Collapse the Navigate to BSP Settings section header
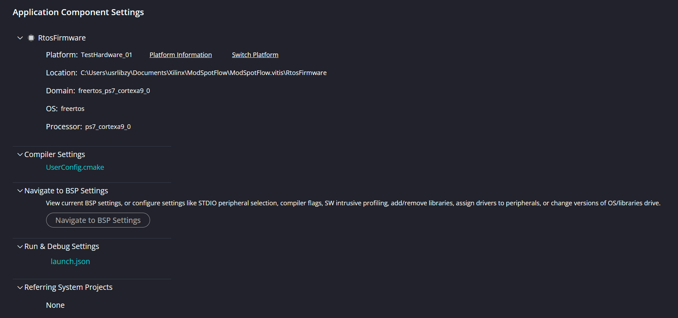678x318 pixels. coord(20,191)
